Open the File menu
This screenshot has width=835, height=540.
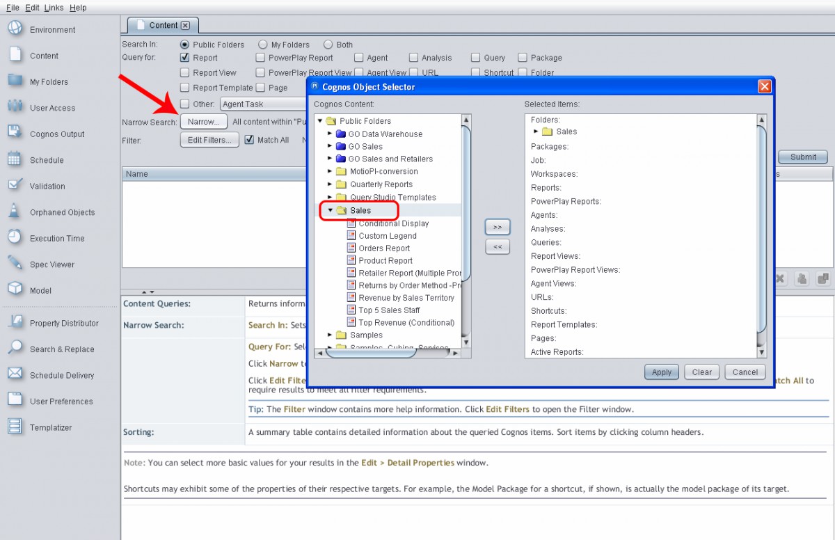[13, 8]
